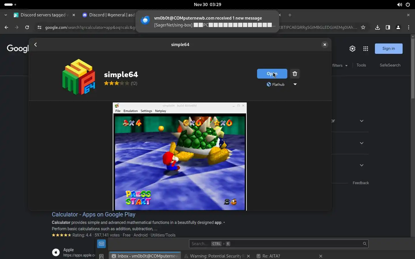The image size is (415, 259).
Task: Open the browser profile menu
Action: point(398,27)
